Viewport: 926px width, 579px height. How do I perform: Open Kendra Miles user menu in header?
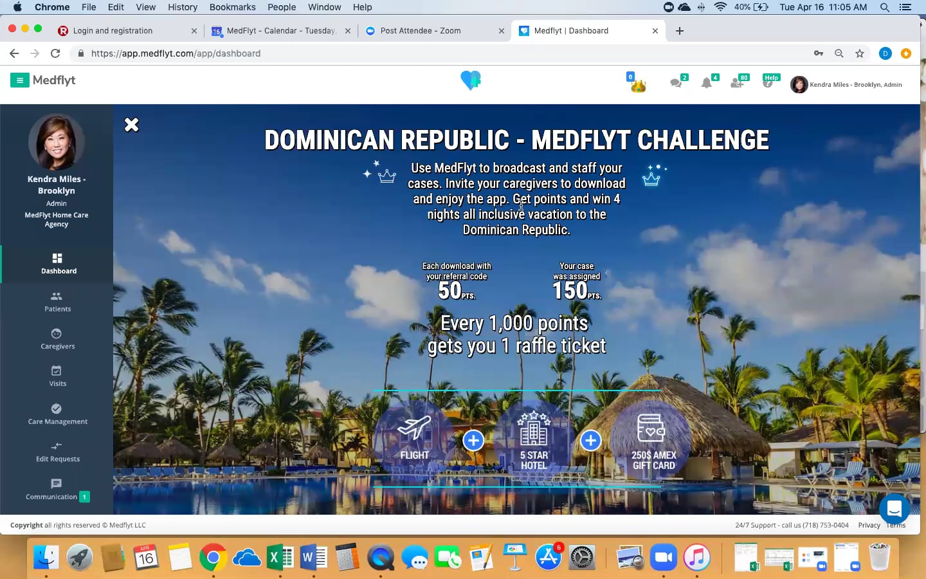coord(846,84)
